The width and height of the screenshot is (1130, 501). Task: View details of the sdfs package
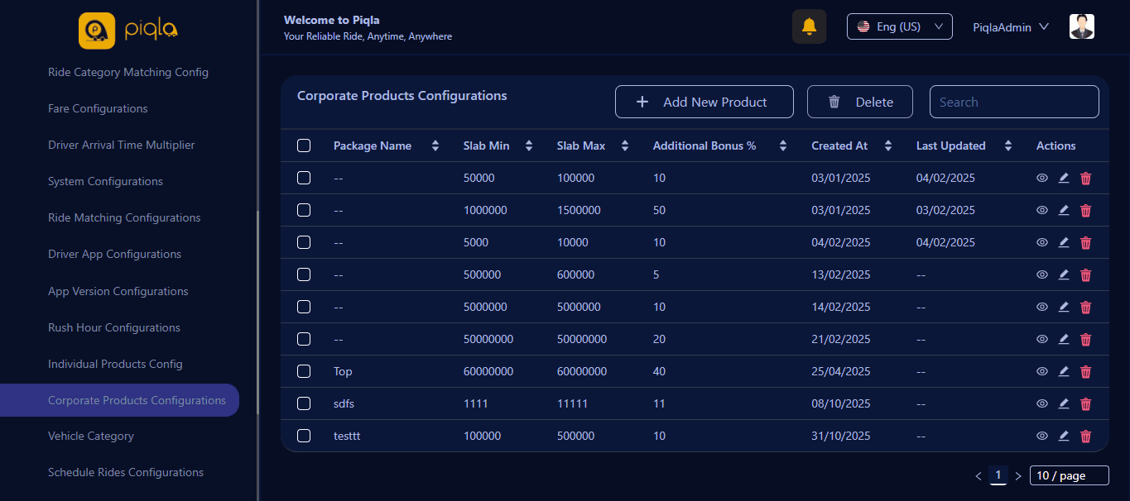coord(1042,403)
